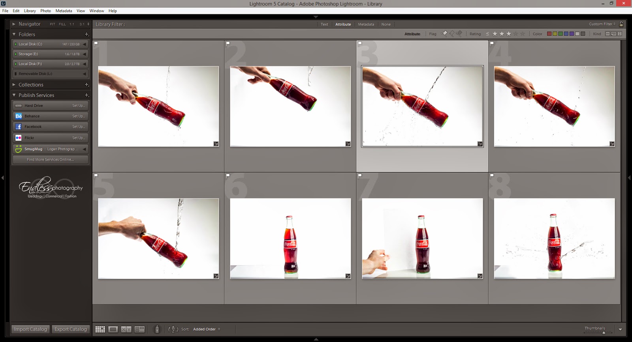Set the rating filter to three stars

point(509,34)
